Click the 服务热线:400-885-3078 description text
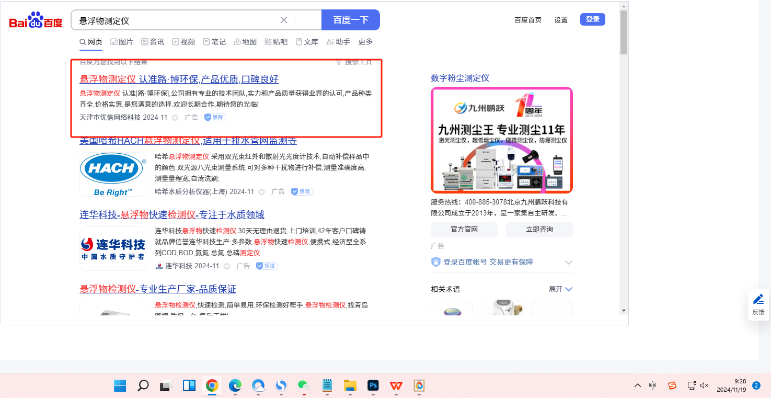Screen dimensions: 771x398 499,208
